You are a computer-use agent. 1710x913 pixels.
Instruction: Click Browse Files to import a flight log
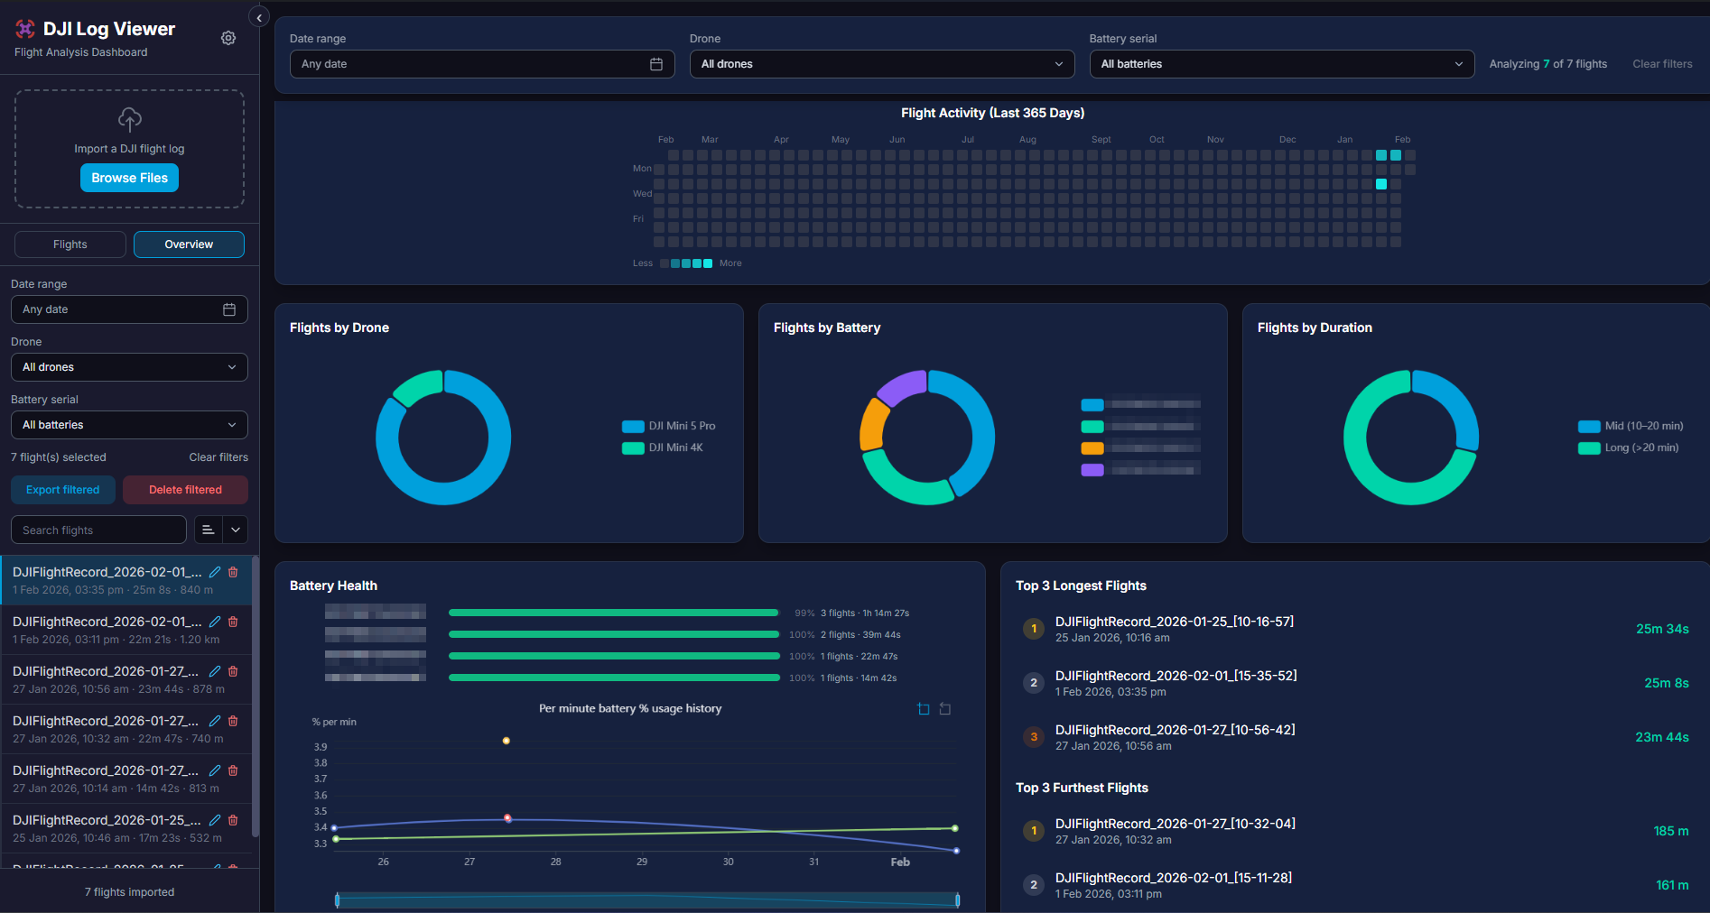coord(128,178)
